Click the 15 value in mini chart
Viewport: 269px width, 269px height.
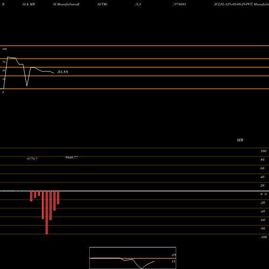pyautogui.click(x=173, y=261)
